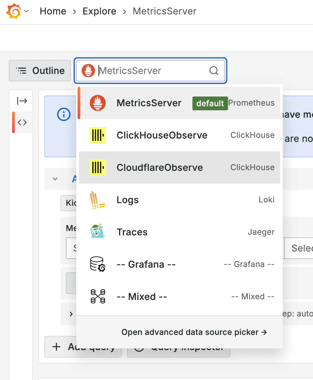Select the ClickHouseObserve data source
Image resolution: width=313 pixels, height=380 pixels.
pos(179,135)
